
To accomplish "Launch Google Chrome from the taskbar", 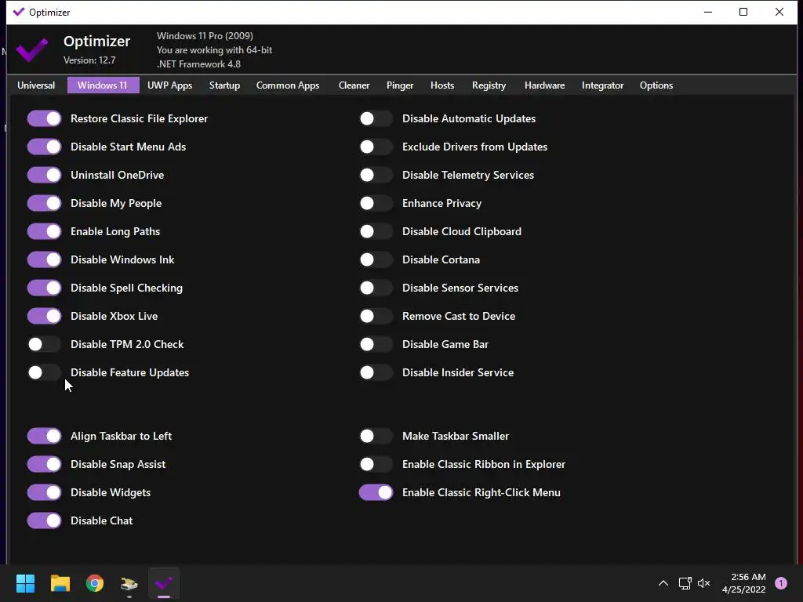I will 95,583.
